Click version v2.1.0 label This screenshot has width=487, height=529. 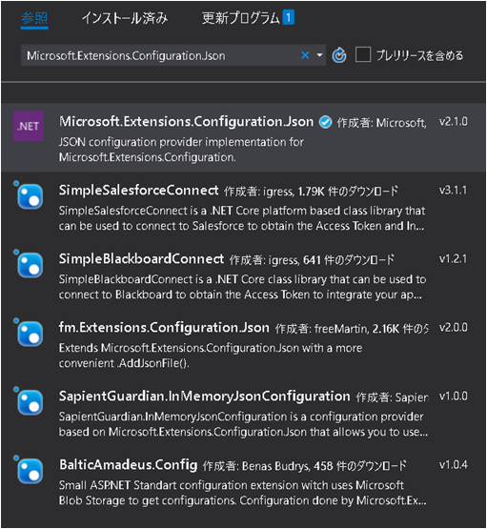click(454, 121)
